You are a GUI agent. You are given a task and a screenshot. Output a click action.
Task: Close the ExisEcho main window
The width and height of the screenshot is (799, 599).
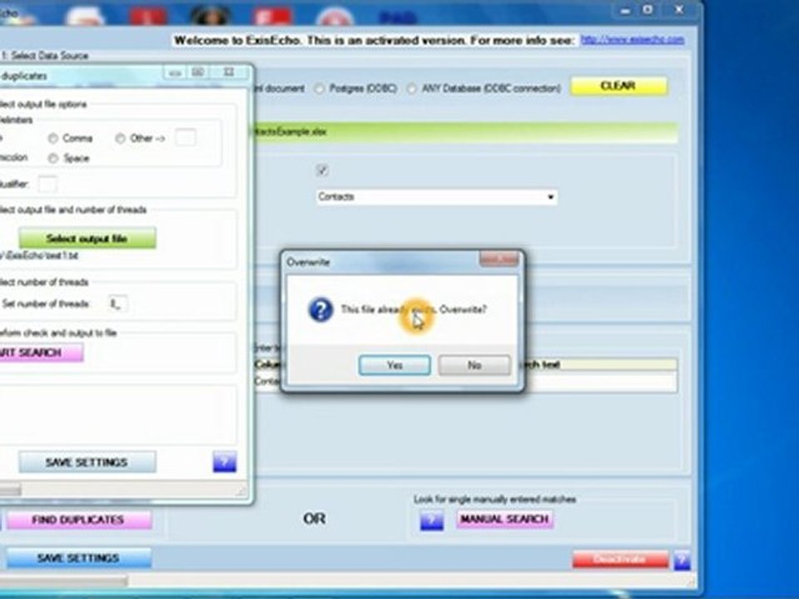click(x=679, y=10)
